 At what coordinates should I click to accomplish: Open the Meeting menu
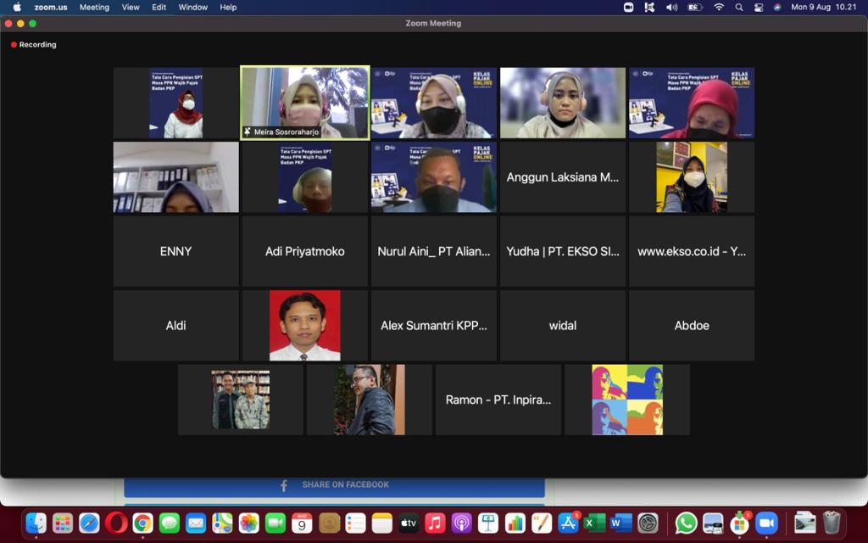pos(94,7)
